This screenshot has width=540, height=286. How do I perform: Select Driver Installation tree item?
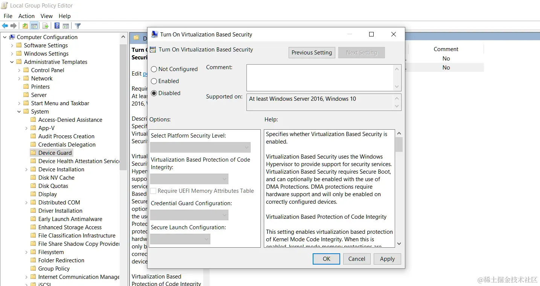pyautogui.click(x=60, y=211)
